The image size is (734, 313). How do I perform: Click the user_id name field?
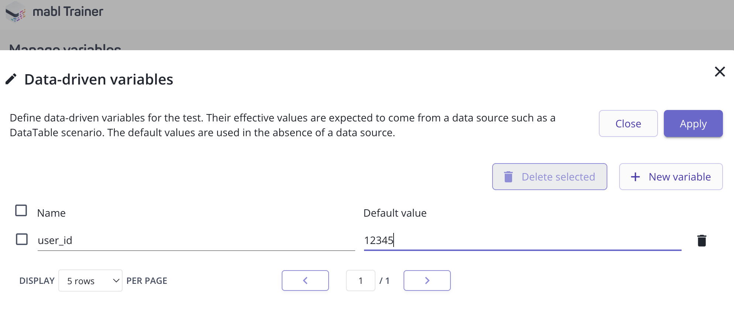tap(196, 240)
